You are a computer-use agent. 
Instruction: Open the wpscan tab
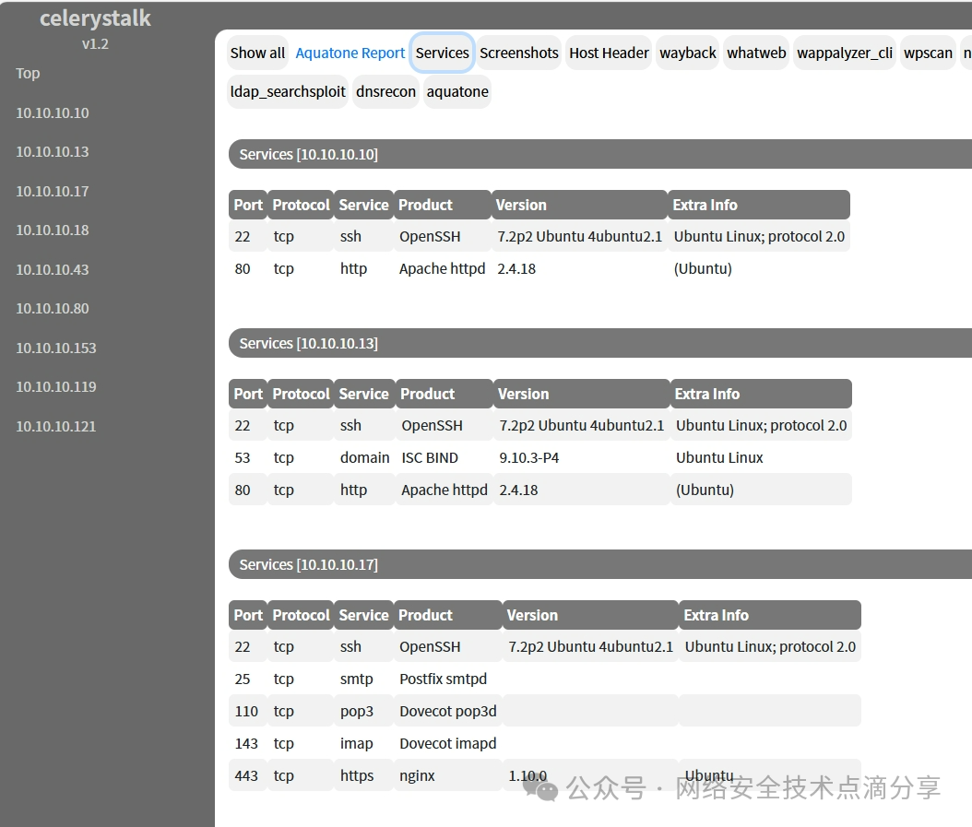pos(928,53)
